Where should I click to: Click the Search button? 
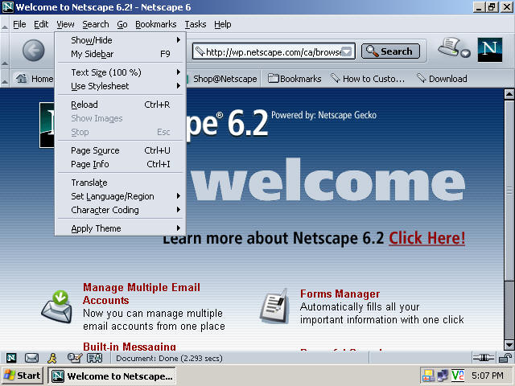tap(390, 51)
